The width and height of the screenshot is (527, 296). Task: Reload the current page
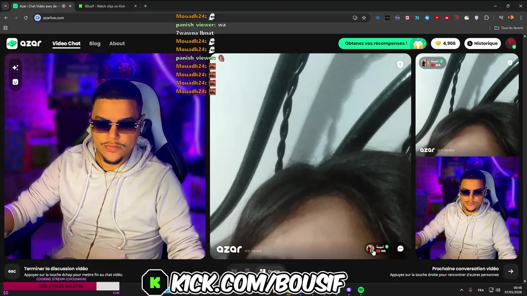point(26,18)
